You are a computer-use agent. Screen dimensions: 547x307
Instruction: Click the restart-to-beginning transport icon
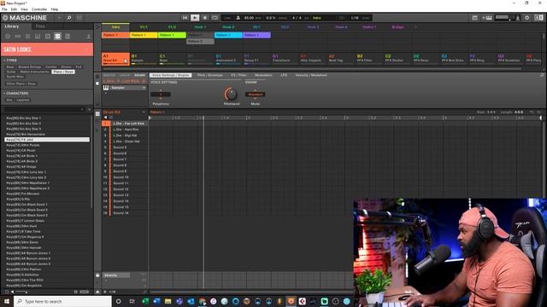185,18
